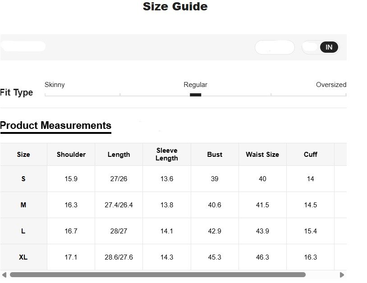
Task: Open the Product Measurements tab
Action: pyautogui.click(x=55, y=126)
